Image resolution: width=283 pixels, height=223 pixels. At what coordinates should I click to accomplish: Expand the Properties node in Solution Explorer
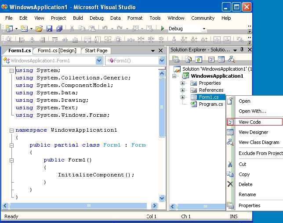click(183, 83)
